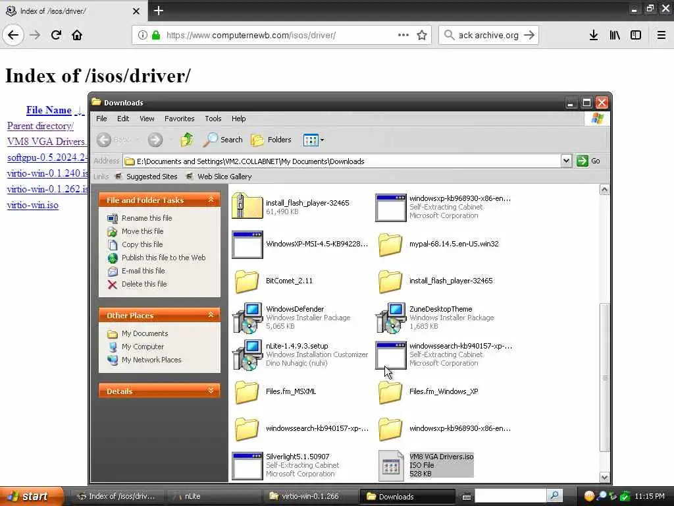This screenshot has height=506, width=674.
Task: Open Parent directory link on webpage
Action: click(40, 126)
